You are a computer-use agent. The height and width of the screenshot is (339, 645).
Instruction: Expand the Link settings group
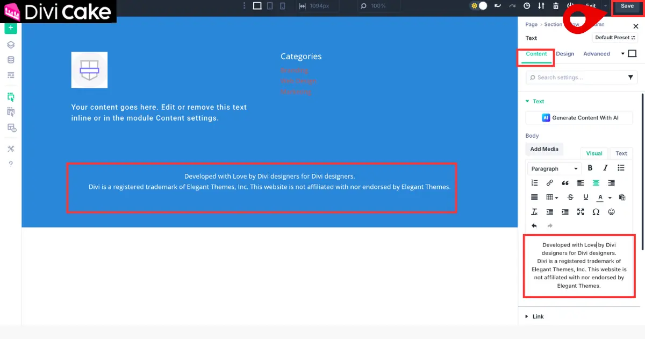pos(535,316)
